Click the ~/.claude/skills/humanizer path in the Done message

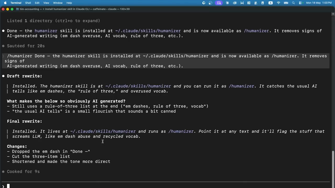tap(148, 31)
